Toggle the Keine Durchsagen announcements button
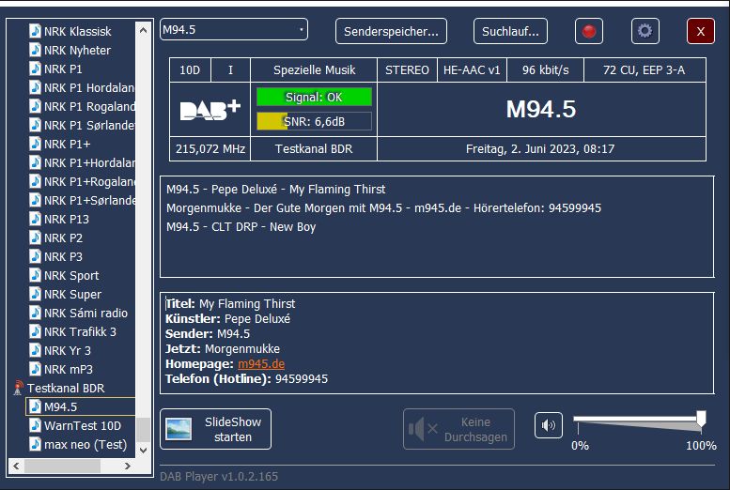This screenshot has height=490, width=730. 458,429
